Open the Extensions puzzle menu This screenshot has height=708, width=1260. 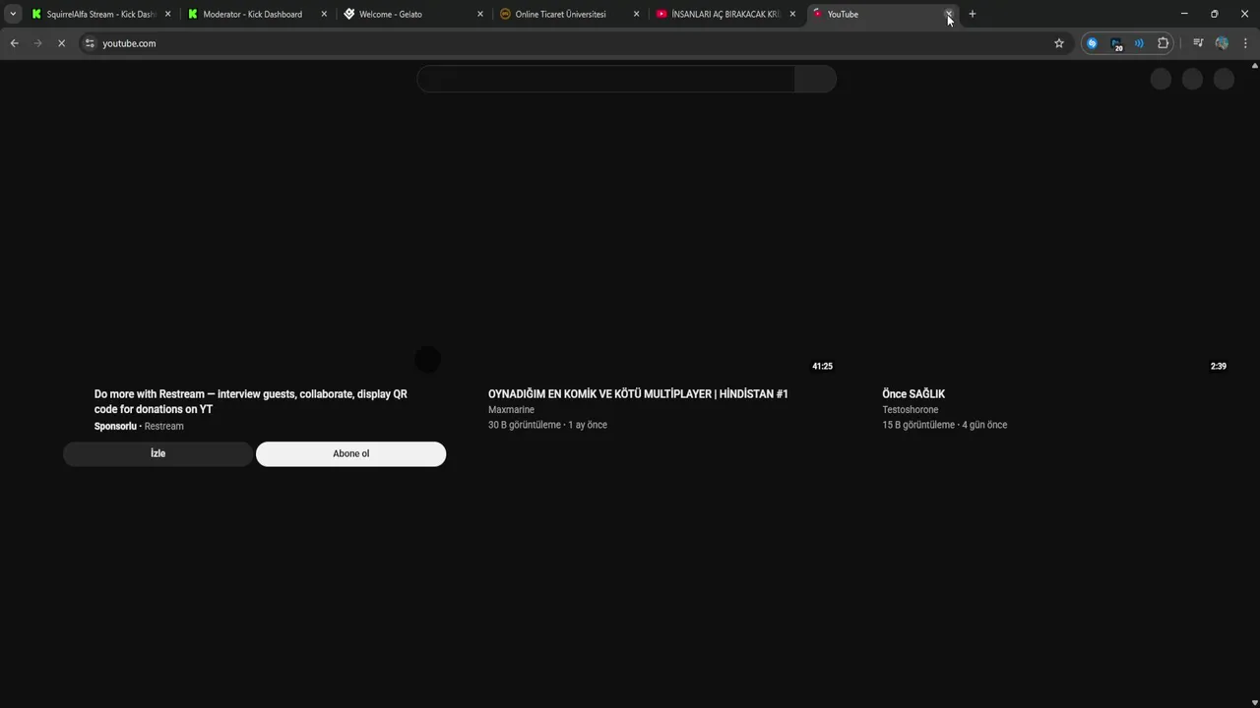1164,43
